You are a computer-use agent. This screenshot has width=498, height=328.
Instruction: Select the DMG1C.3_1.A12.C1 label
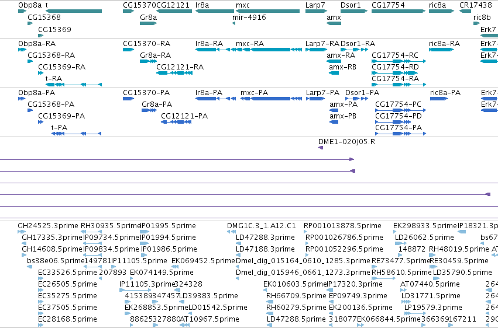pos(262,226)
